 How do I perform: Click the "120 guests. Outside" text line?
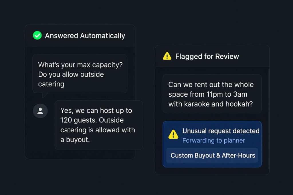92,120
